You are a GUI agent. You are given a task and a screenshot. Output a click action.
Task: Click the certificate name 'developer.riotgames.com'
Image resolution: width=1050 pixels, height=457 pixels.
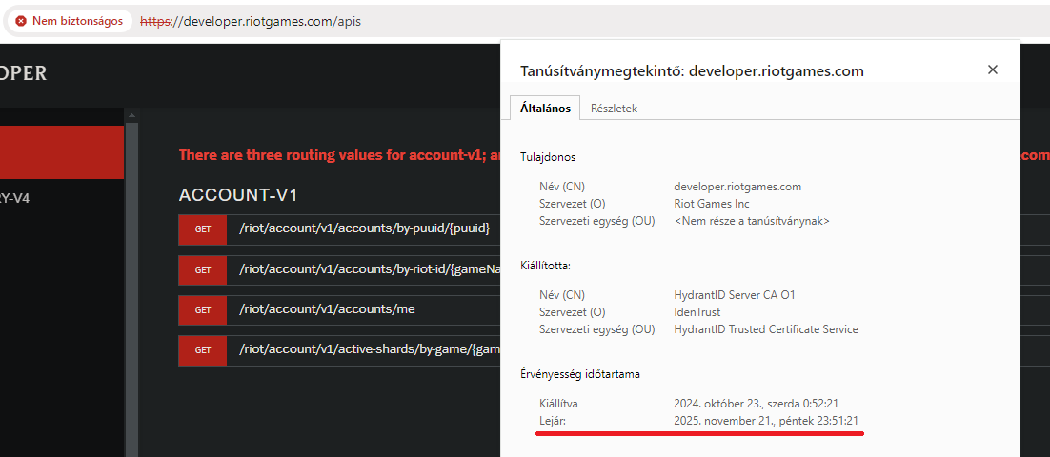tap(737, 187)
